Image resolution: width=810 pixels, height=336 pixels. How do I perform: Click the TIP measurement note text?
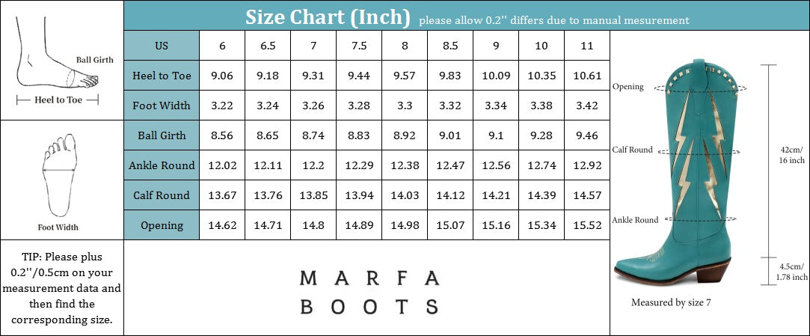tap(61, 288)
